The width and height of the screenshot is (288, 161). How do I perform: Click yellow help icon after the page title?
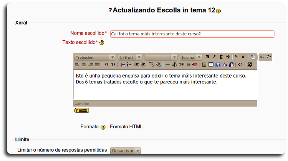pyautogui.click(x=218, y=11)
